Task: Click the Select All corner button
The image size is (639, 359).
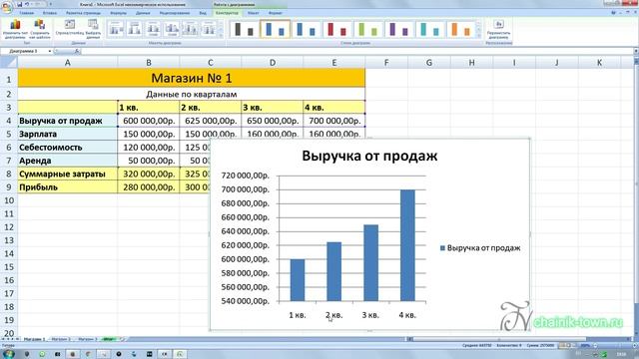Action: tap(9, 62)
